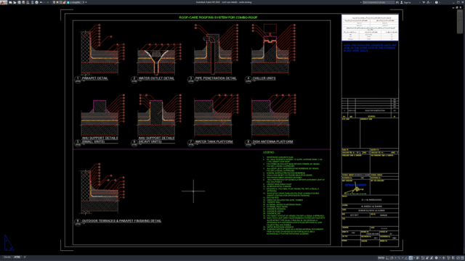Screen dimensions: 465x261
Task: Click the Redo arrow icon
Action: tap(48, 2)
